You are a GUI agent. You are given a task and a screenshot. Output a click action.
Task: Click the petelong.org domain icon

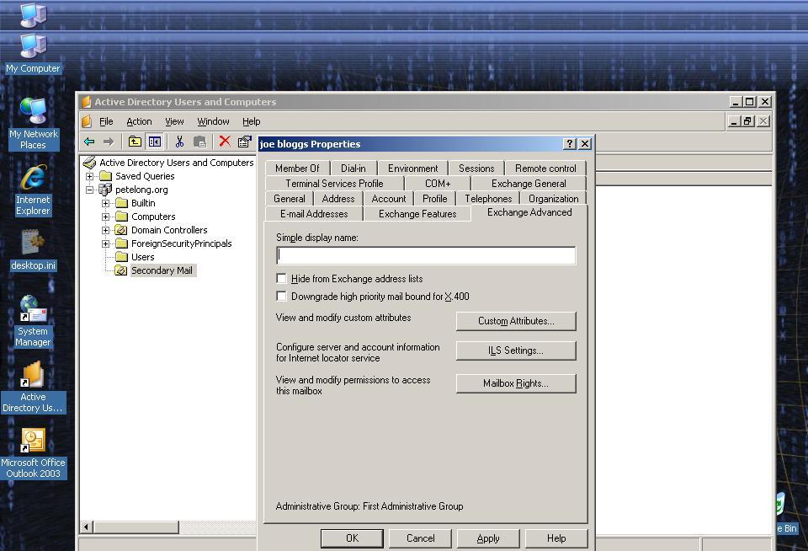pos(104,190)
